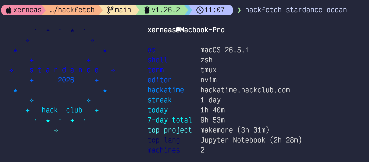The image size is (369, 162).
Task: Click the hackatime label
Action: pos(166,90)
